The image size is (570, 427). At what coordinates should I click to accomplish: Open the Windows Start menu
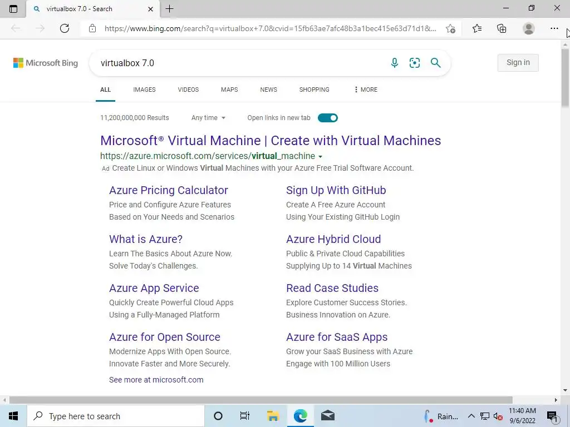tap(13, 416)
